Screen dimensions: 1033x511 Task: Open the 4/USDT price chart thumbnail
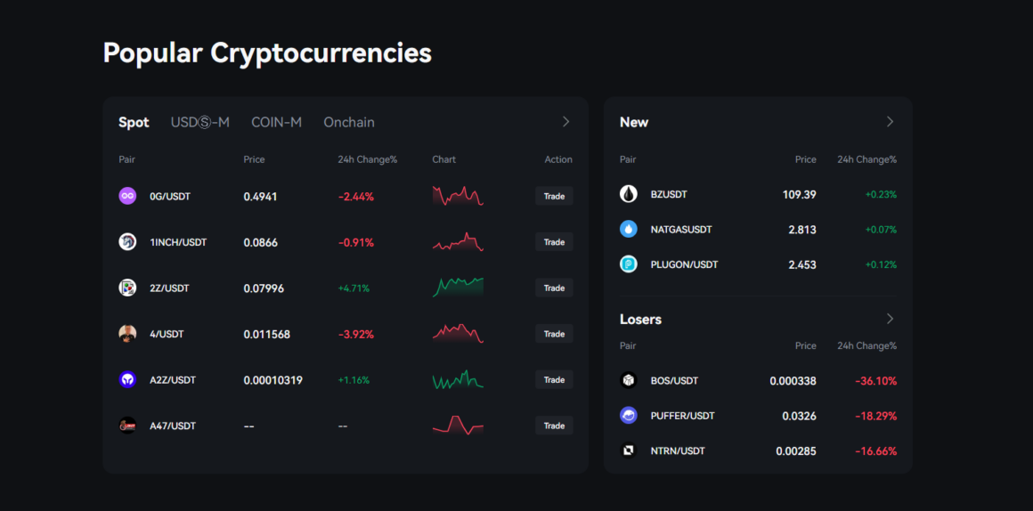coord(458,334)
